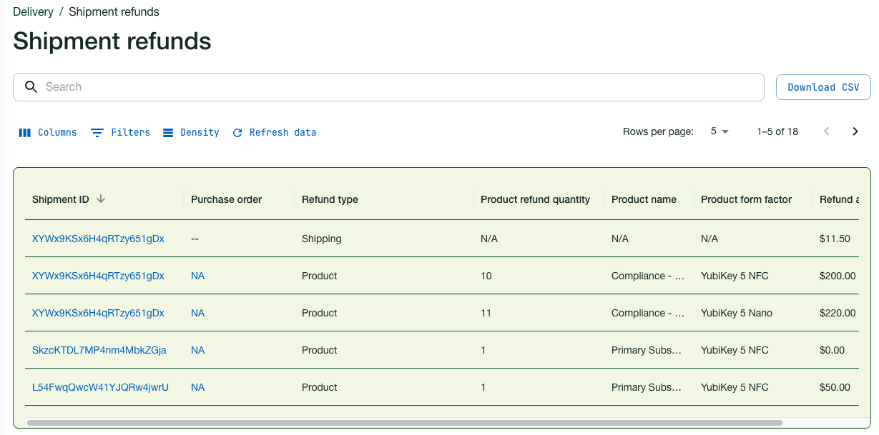Viewport: 879px width, 435px height.
Task: Expand the Rows per page dropdown
Action: point(720,131)
